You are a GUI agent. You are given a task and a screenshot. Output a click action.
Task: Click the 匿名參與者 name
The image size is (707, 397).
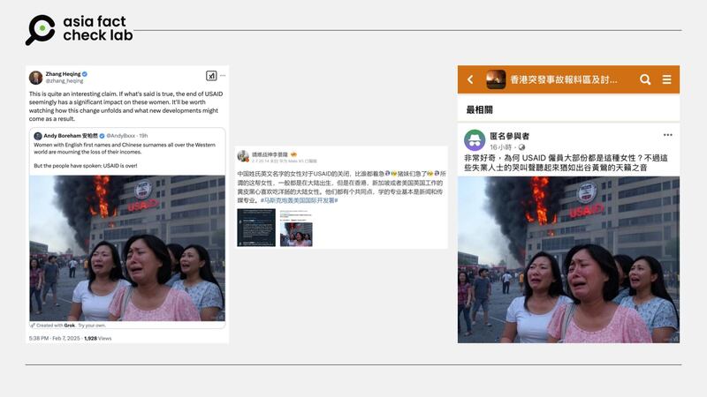pos(510,136)
